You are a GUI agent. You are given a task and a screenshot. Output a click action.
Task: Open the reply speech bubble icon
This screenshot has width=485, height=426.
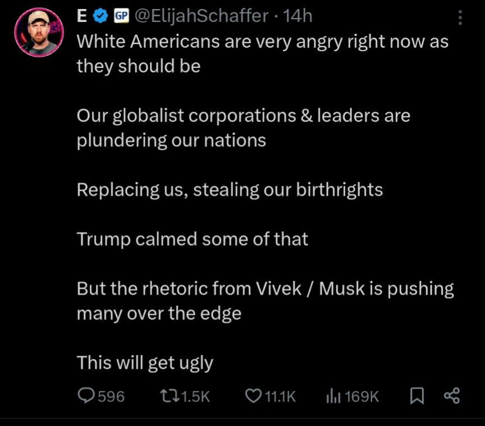[x=86, y=396]
